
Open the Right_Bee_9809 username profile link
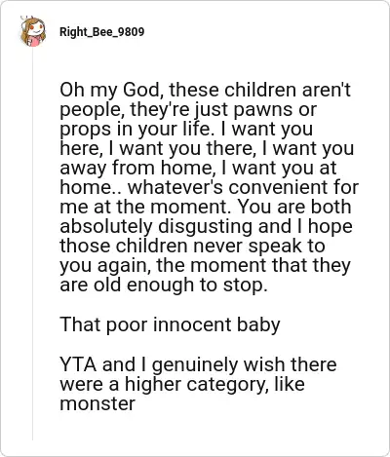click(x=102, y=32)
